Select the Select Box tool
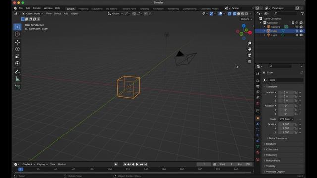 point(18,27)
